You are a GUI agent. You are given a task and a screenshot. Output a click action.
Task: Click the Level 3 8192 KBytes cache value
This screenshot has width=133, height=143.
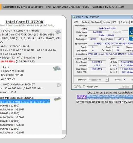coord(126,72)
